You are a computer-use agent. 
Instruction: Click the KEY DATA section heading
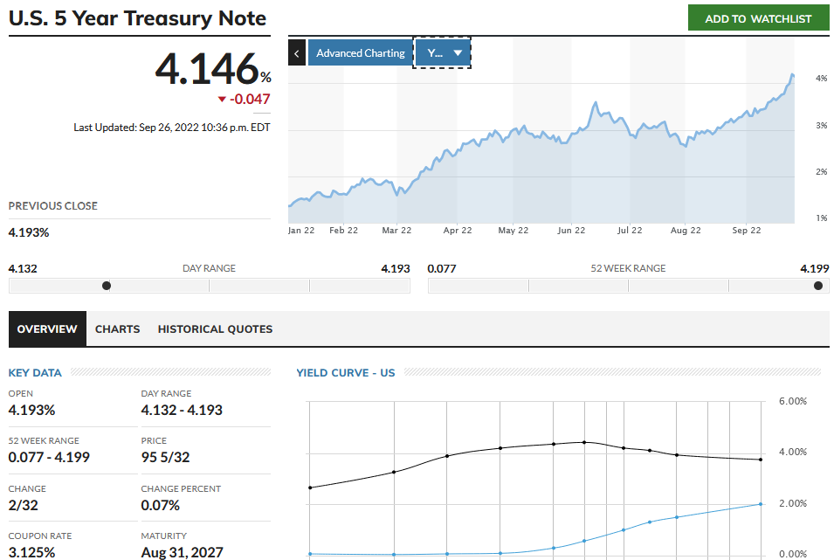[35, 373]
